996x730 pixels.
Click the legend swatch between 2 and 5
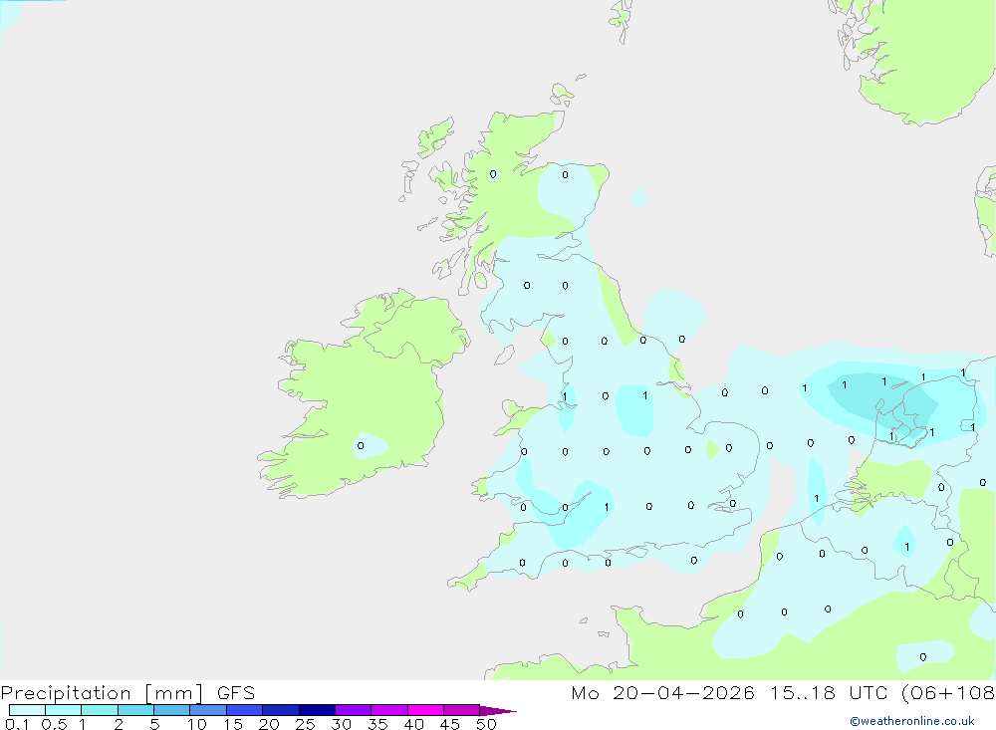pos(135,710)
